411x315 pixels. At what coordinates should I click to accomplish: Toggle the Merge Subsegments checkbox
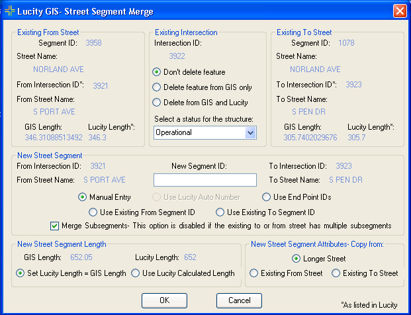54,226
